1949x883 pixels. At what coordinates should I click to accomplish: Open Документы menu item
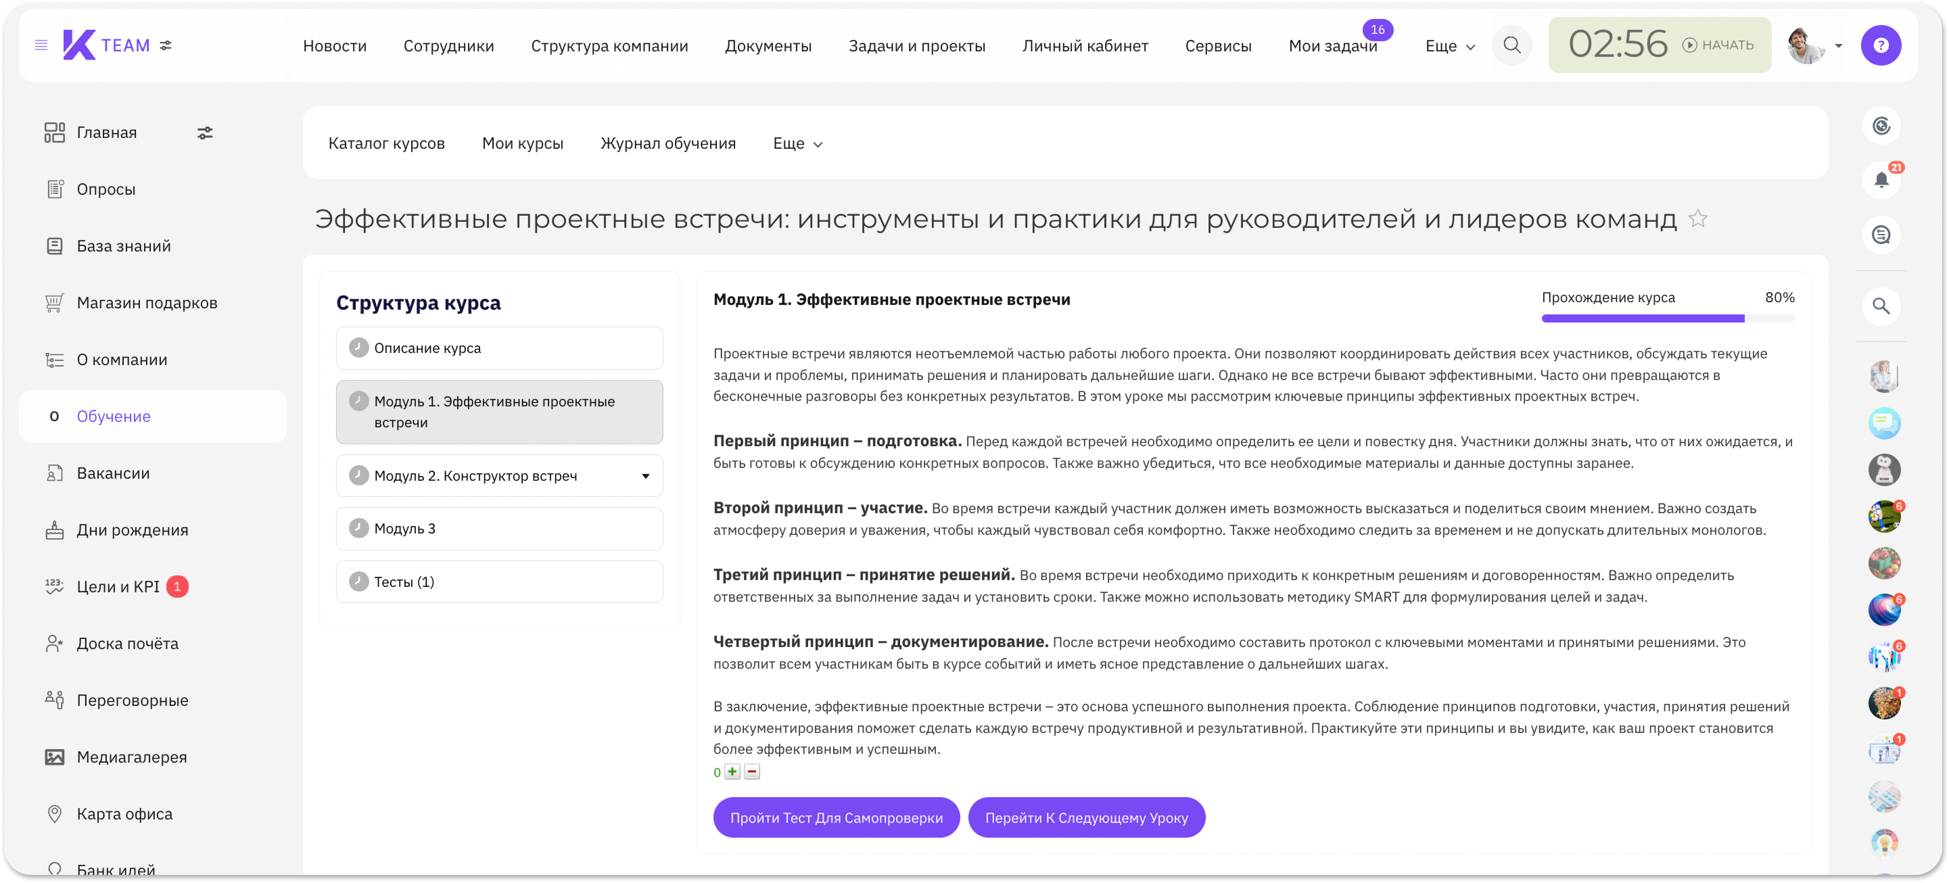coord(768,46)
